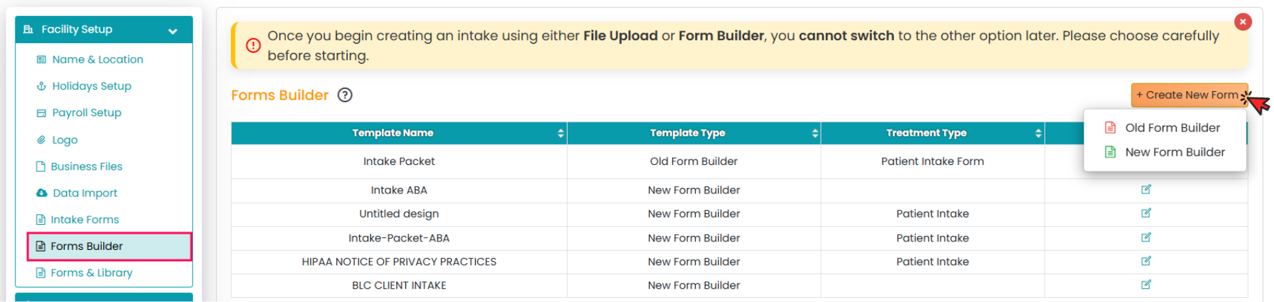
Task: Dismiss the yellow warning banner
Action: 1243,22
